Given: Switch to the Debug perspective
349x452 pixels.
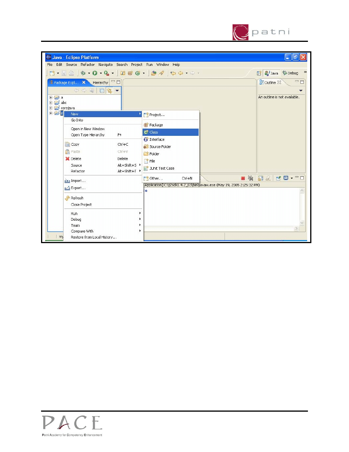Looking at the screenshot, I should pos(291,73).
